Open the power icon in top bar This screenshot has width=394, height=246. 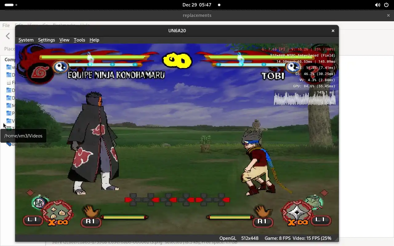(387, 5)
